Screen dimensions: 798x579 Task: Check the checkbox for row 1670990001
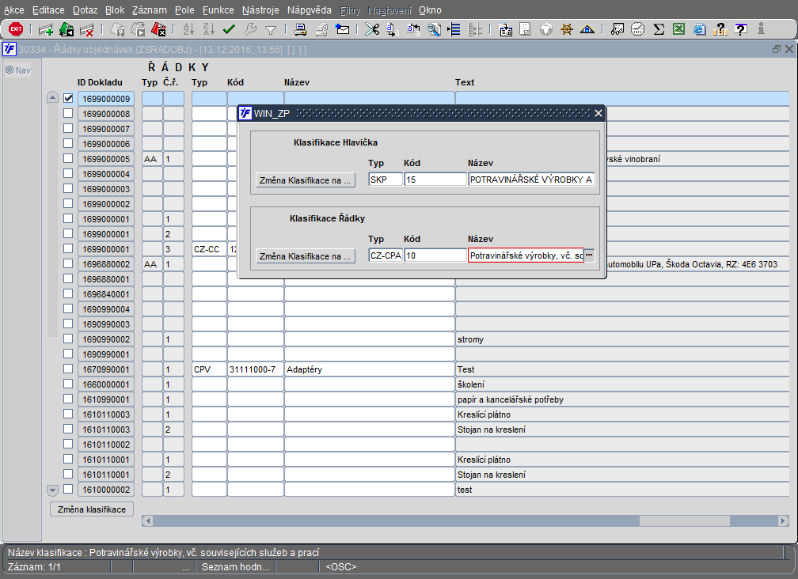pos(68,369)
